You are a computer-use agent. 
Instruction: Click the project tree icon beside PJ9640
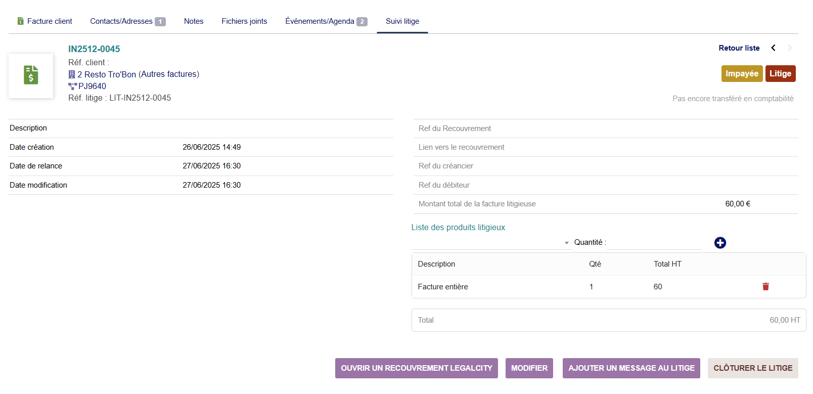[x=72, y=86]
